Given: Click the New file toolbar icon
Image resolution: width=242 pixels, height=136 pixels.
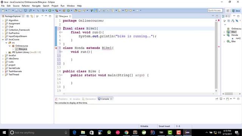Looking at the screenshot, I should coord(3,11).
